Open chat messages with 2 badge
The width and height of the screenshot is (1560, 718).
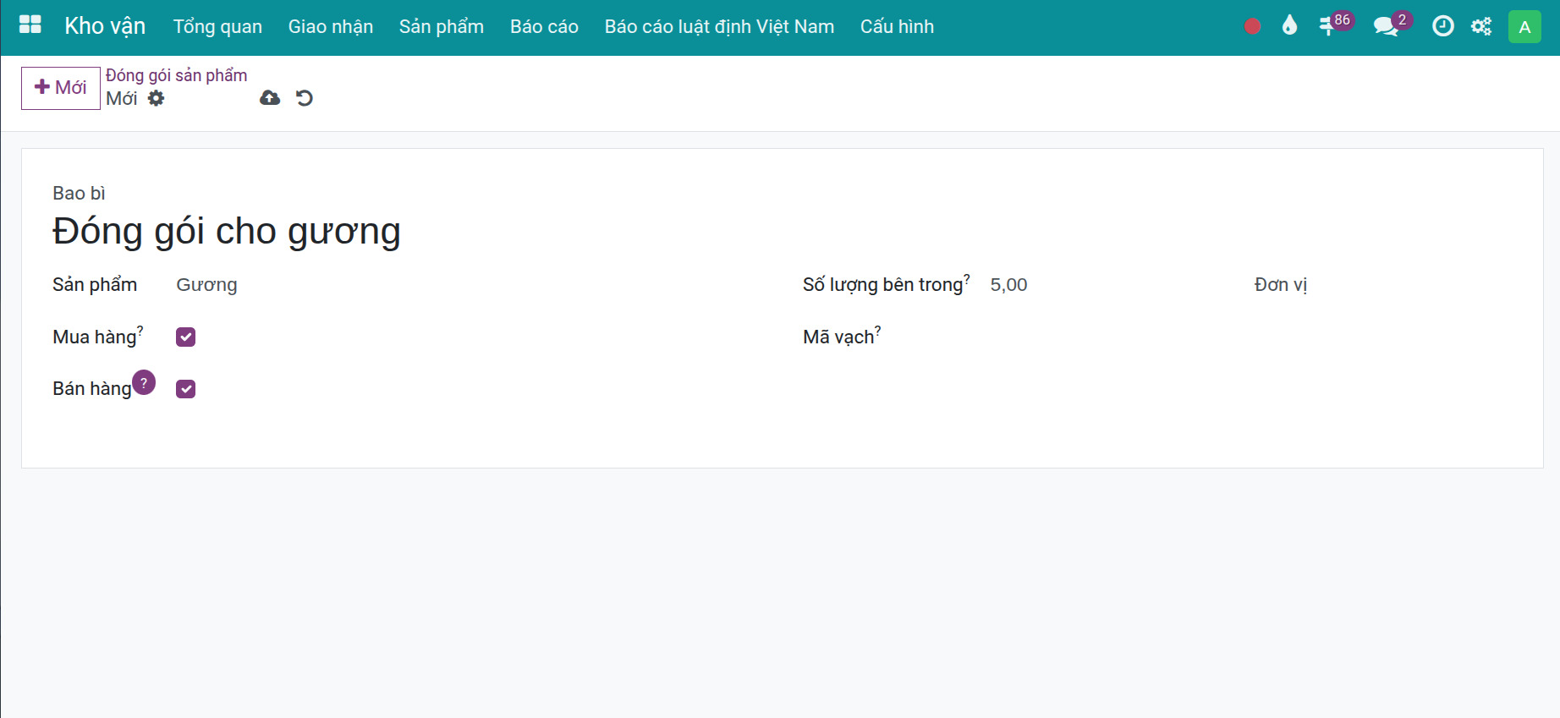1386,26
